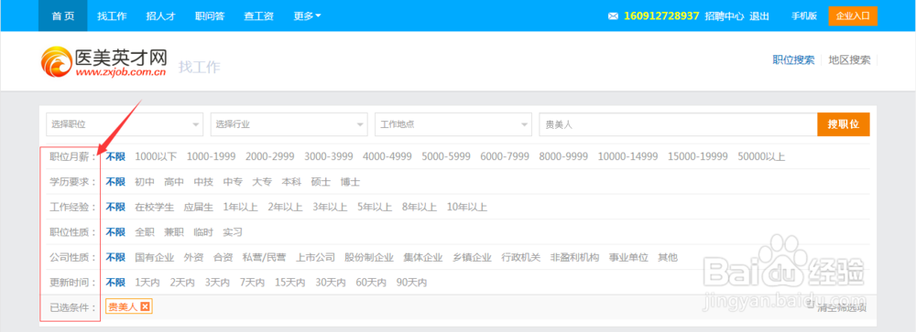Select salary range 1000-1999
The width and height of the screenshot is (916, 332).
[211, 156]
